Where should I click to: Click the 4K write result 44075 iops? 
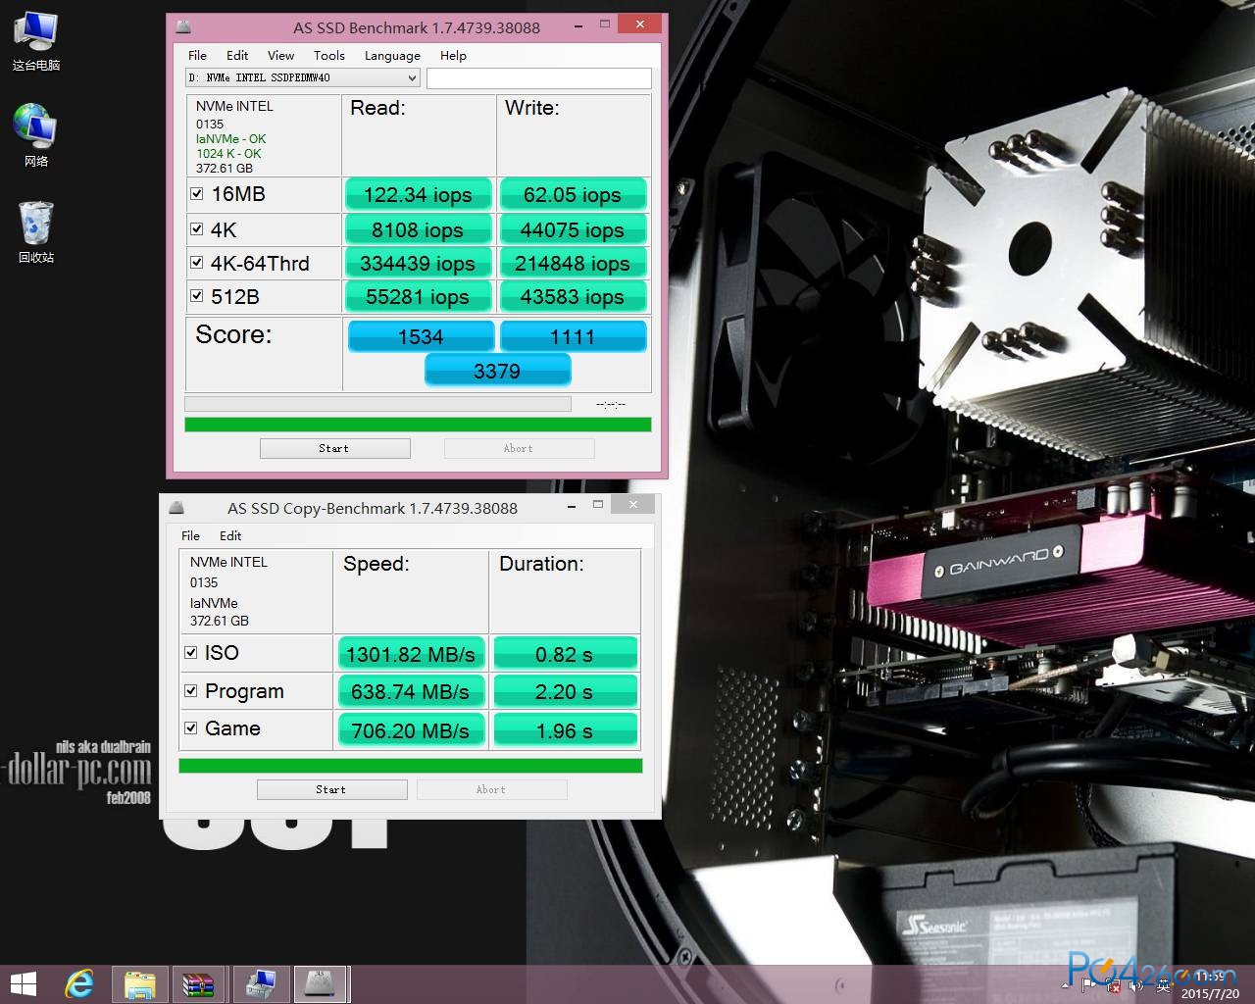point(573,229)
